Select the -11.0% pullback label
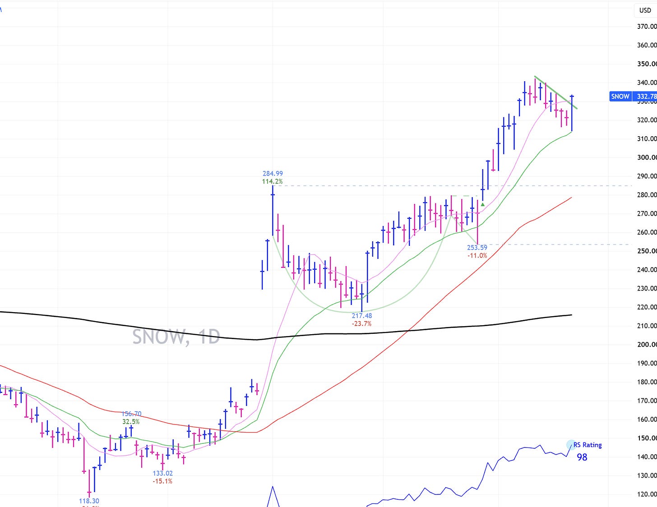This screenshot has height=507, width=657. (x=477, y=256)
